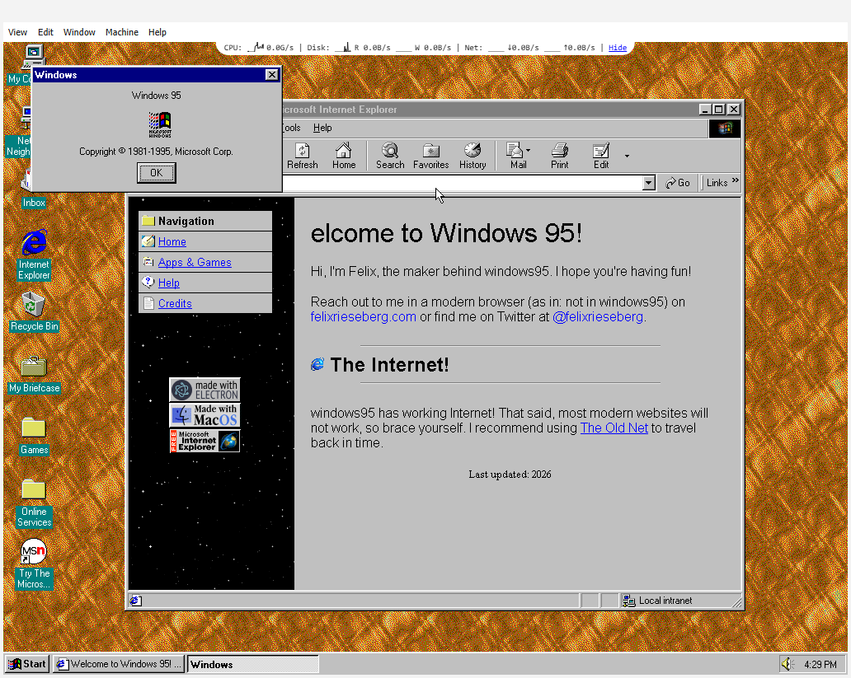Click the Free Microsoft Internet Explorer badge

(205, 441)
